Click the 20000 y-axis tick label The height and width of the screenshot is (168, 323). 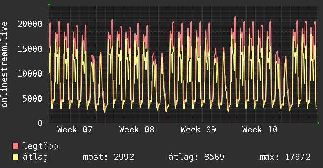click(30, 24)
